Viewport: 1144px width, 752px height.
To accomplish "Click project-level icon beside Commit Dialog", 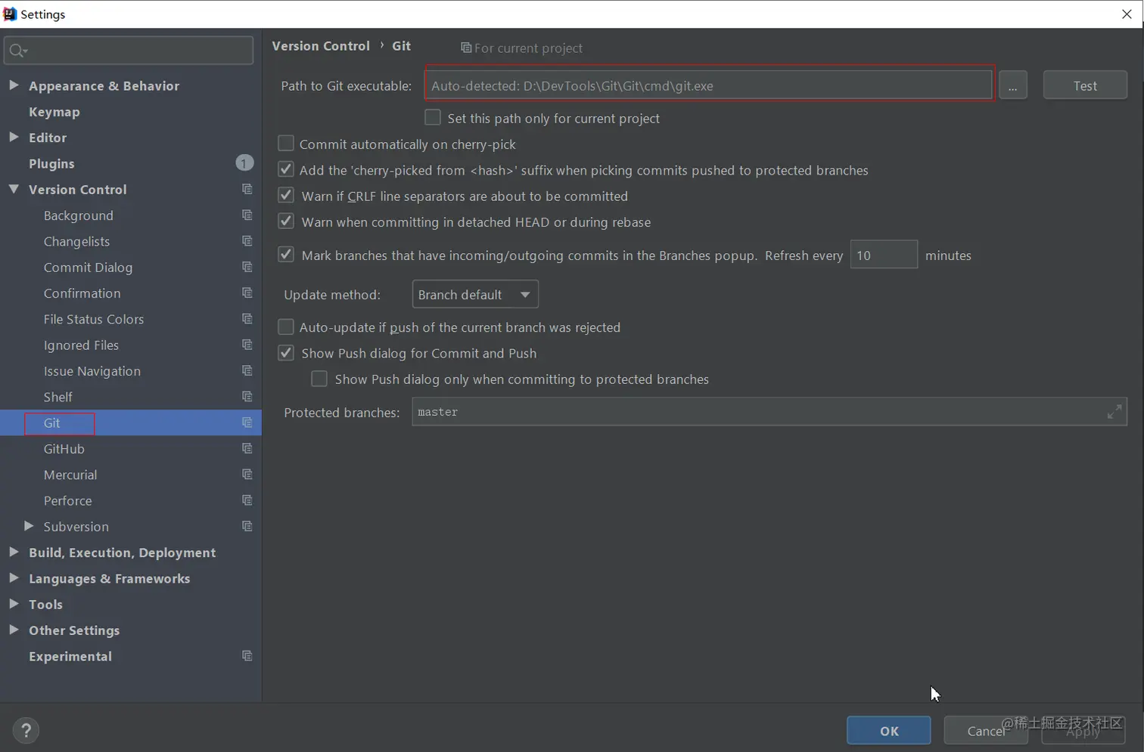I will coord(247,267).
